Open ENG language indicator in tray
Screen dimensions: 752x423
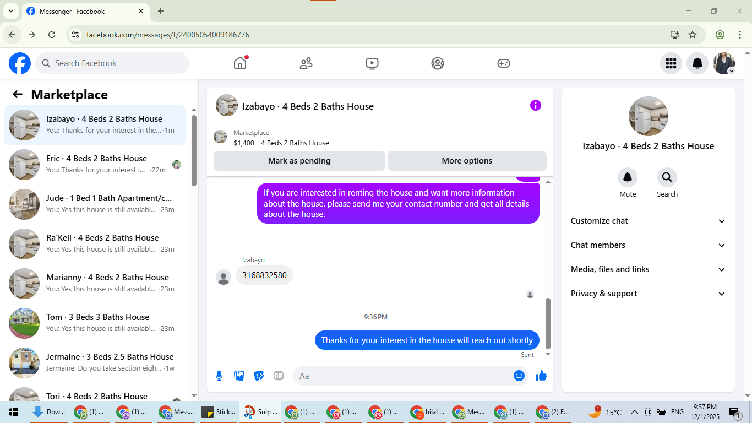677,412
